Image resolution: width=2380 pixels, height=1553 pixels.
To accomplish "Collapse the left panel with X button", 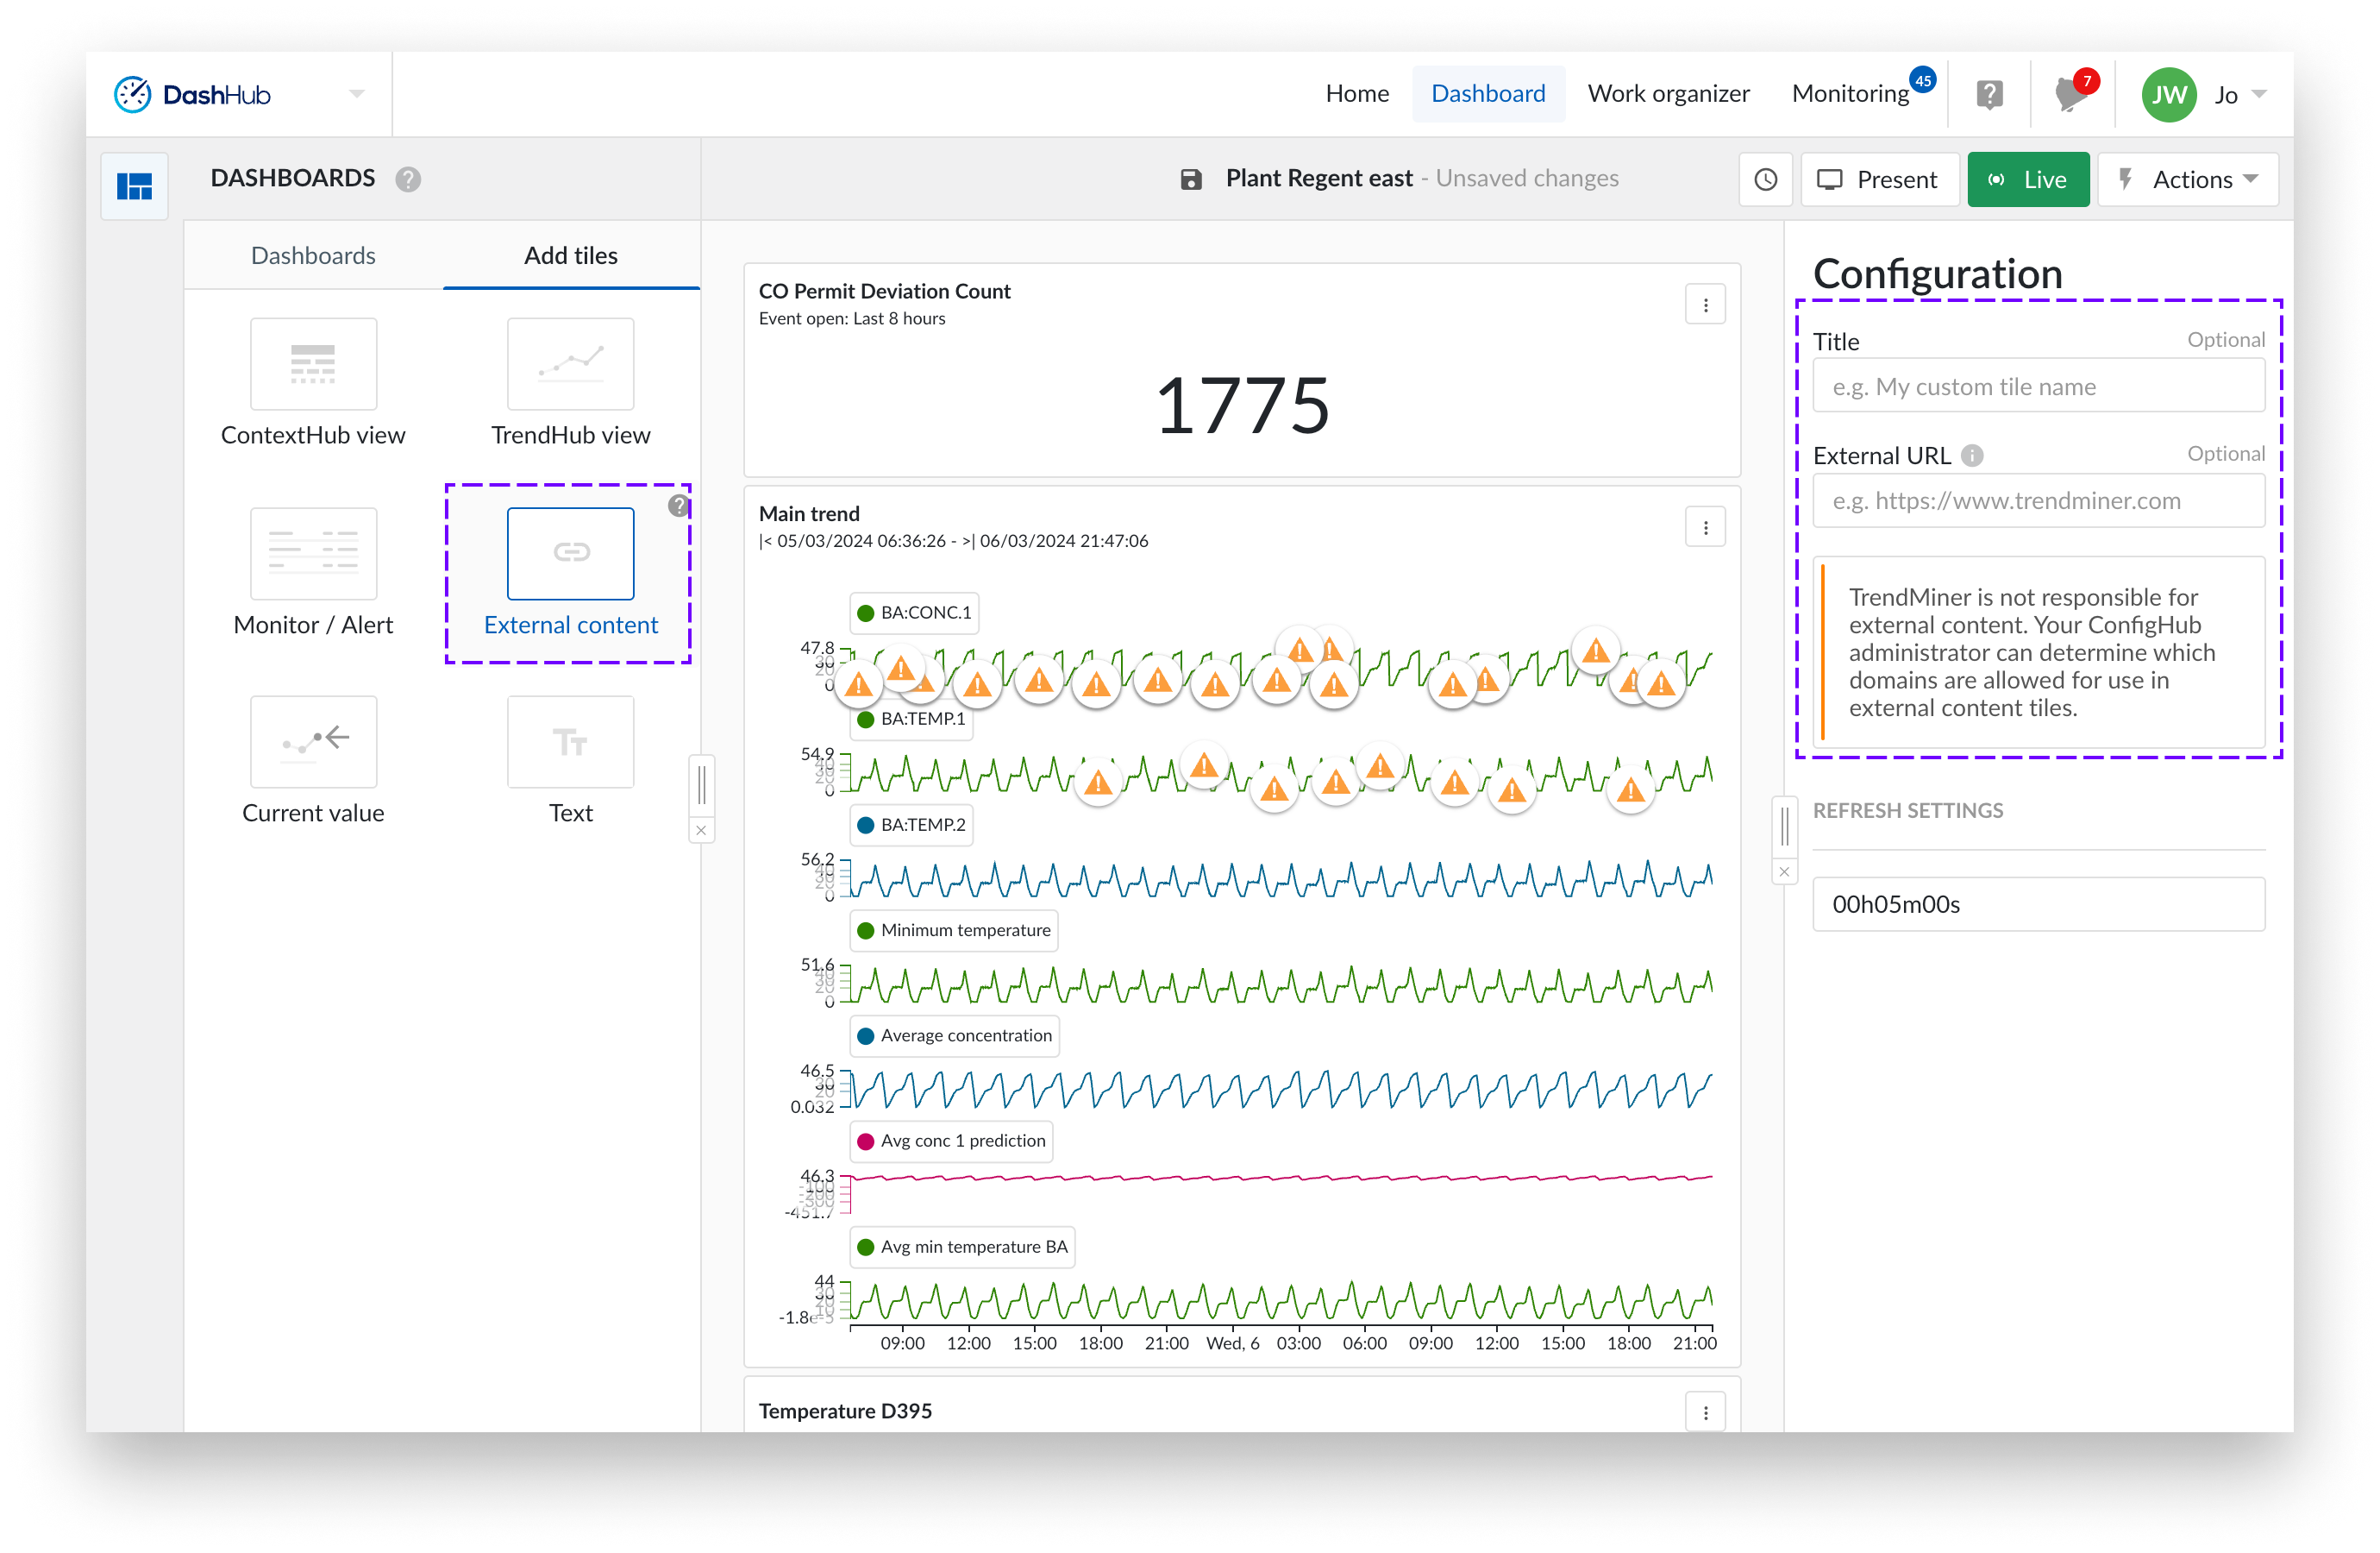I will 701,831.
